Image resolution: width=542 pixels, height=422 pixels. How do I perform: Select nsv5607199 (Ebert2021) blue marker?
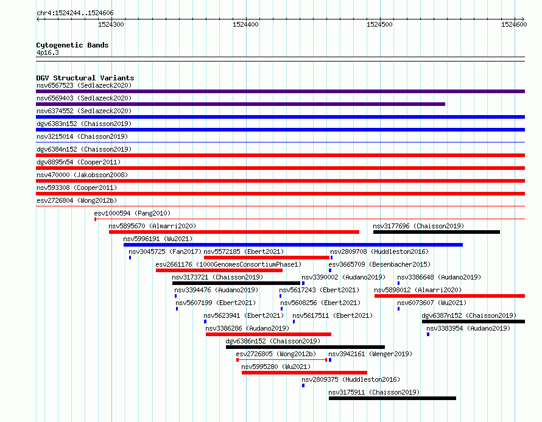point(177,309)
